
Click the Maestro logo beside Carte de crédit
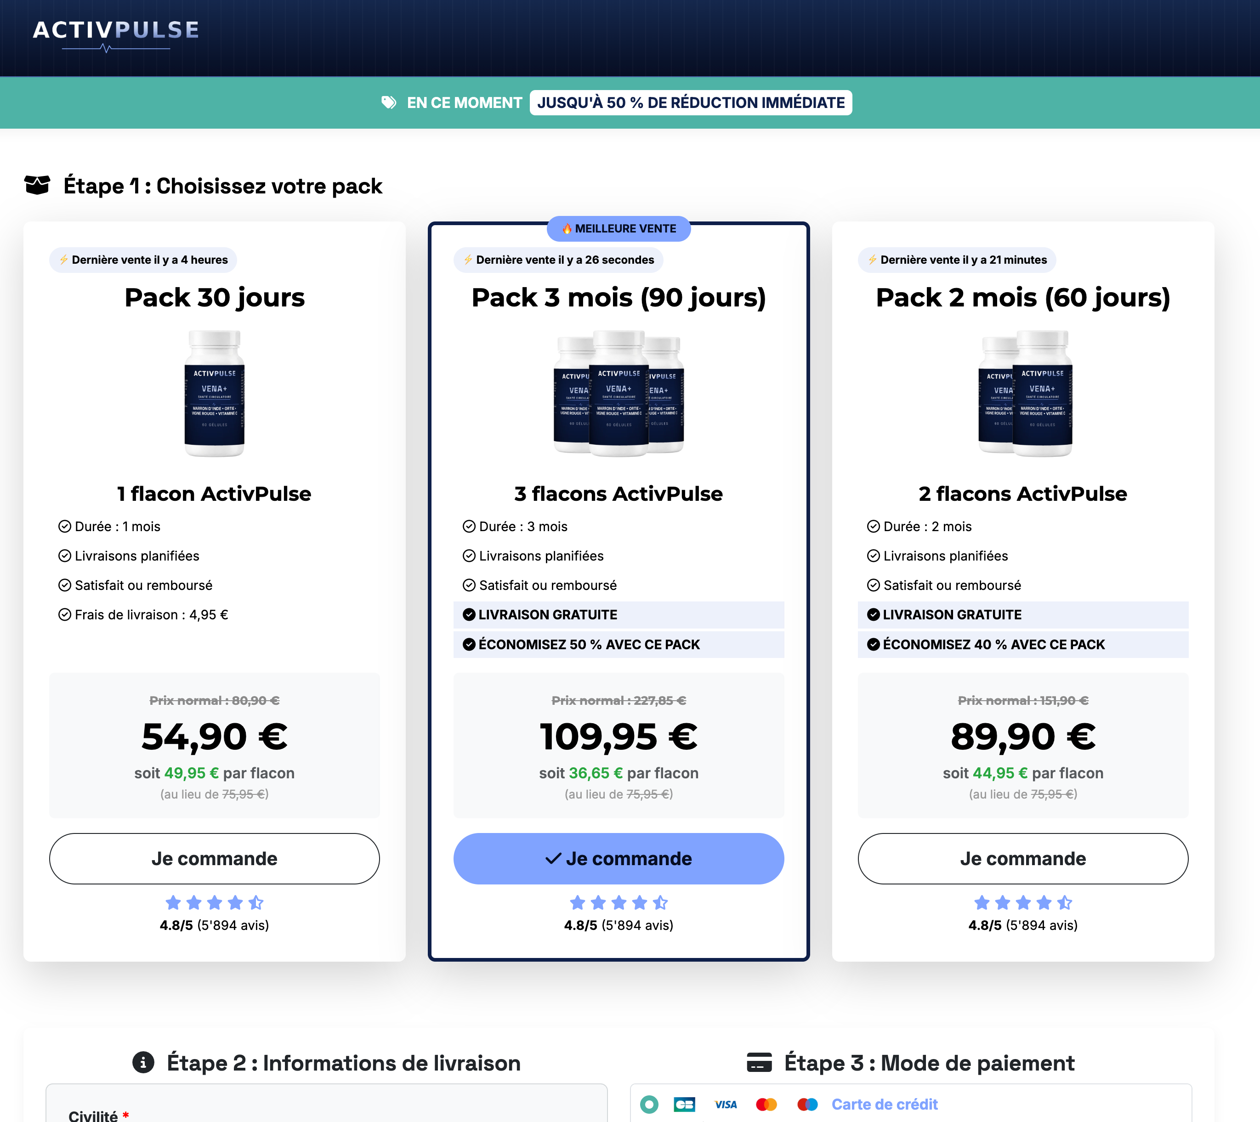point(807,1104)
